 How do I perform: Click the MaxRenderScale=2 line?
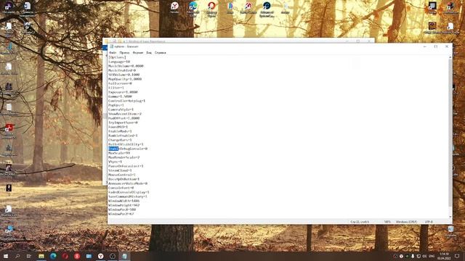click(124, 157)
